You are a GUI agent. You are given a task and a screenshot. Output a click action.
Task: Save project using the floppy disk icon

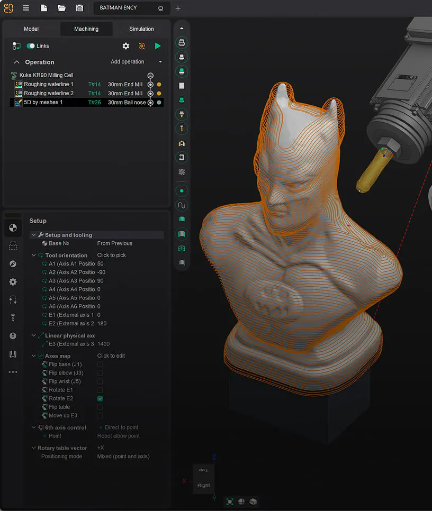79,8
